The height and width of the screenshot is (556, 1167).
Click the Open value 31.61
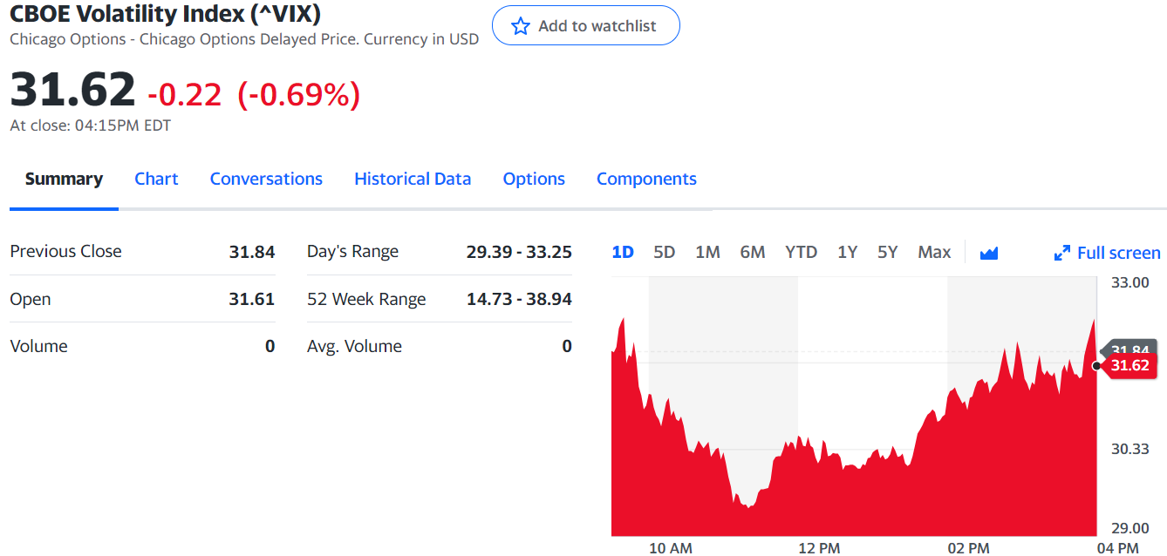click(252, 299)
